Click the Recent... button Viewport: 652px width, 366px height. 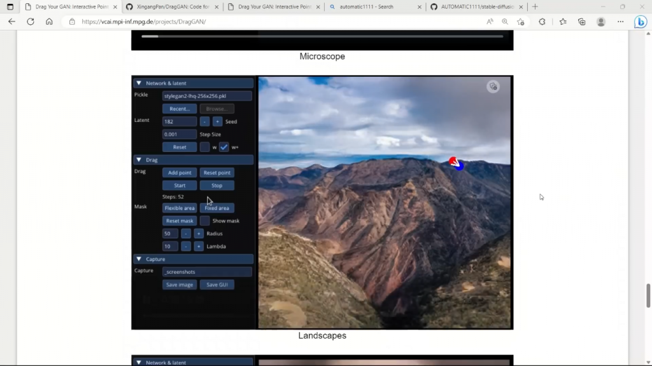pyautogui.click(x=180, y=109)
